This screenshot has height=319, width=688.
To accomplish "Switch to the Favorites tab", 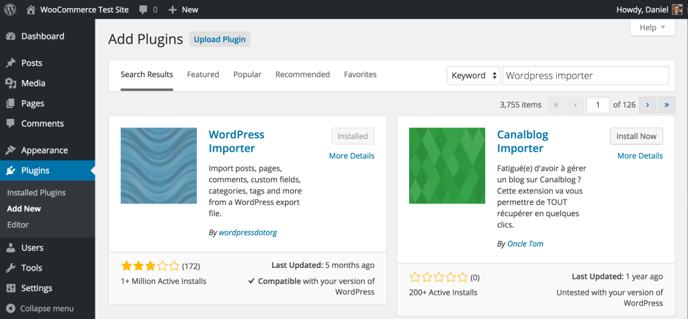I will coord(360,75).
